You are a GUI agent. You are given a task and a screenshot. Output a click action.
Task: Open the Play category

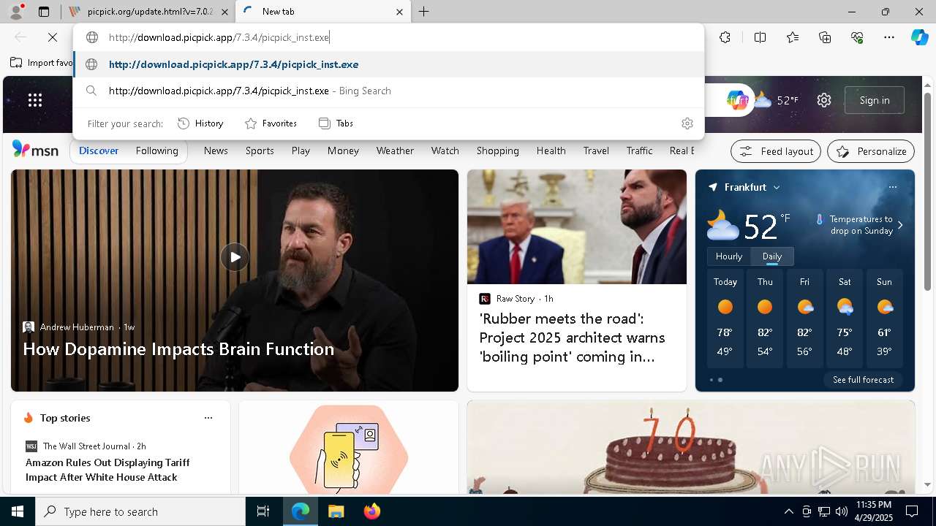301,150
